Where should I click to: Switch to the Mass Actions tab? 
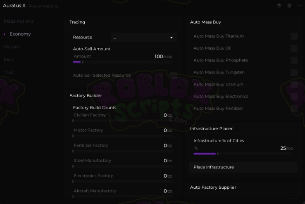[x=19, y=21]
